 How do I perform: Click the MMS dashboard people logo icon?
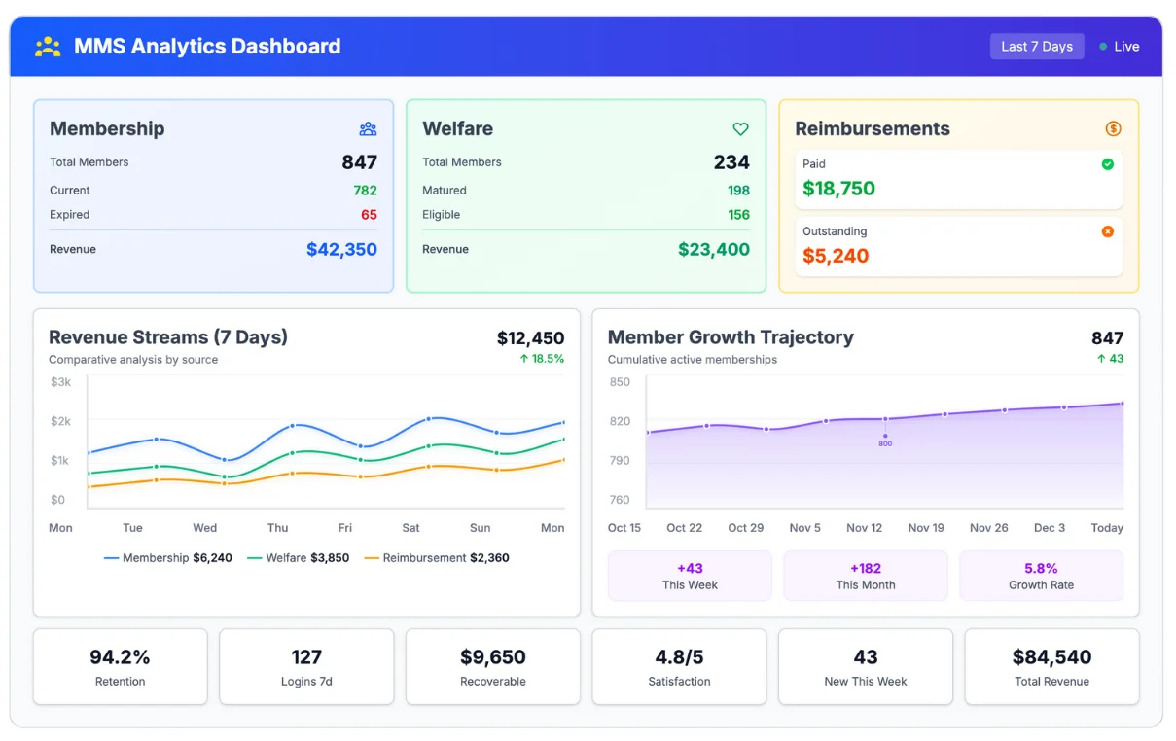(48, 46)
